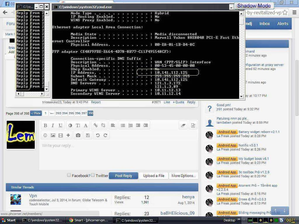
Task: Click the down scroll arrow in main cmd window
Action: 241,96
